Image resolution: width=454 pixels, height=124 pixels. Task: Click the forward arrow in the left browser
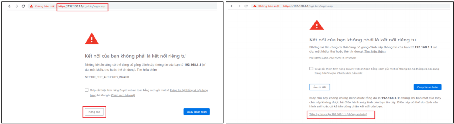pos(16,6)
